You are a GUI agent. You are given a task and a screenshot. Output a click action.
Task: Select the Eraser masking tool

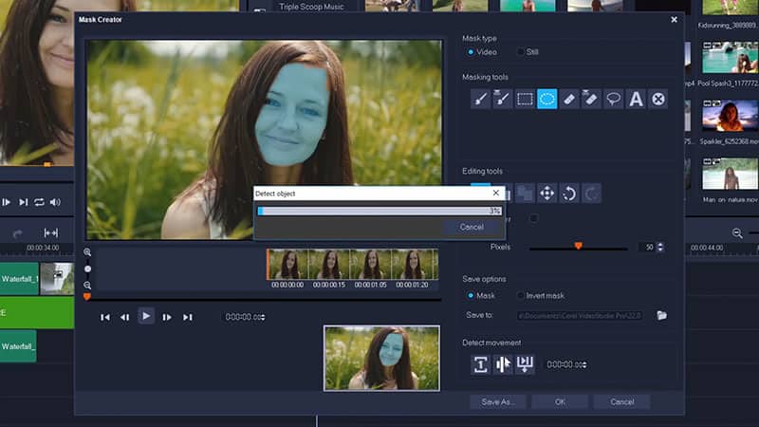[569, 100]
